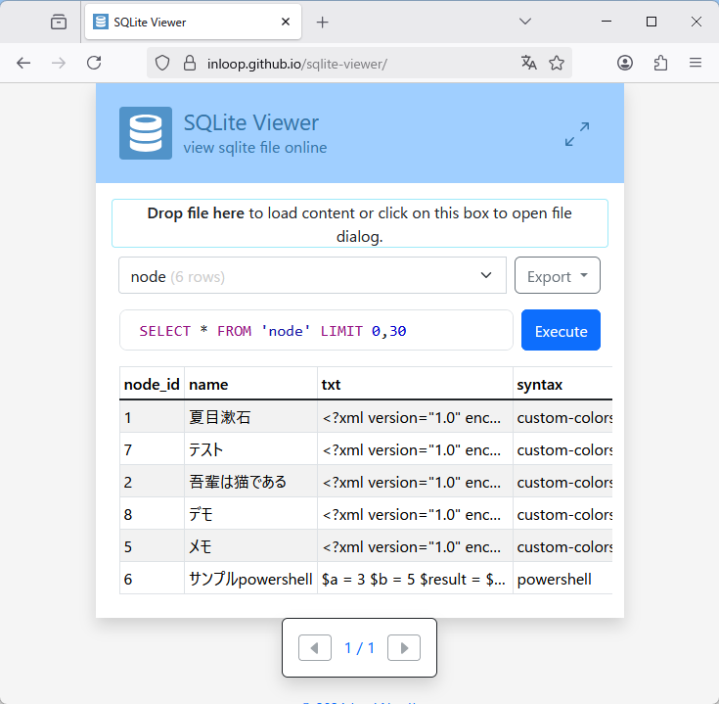
Task: Click the SQLite Viewer database logo
Action: pyautogui.click(x=146, y=133)
